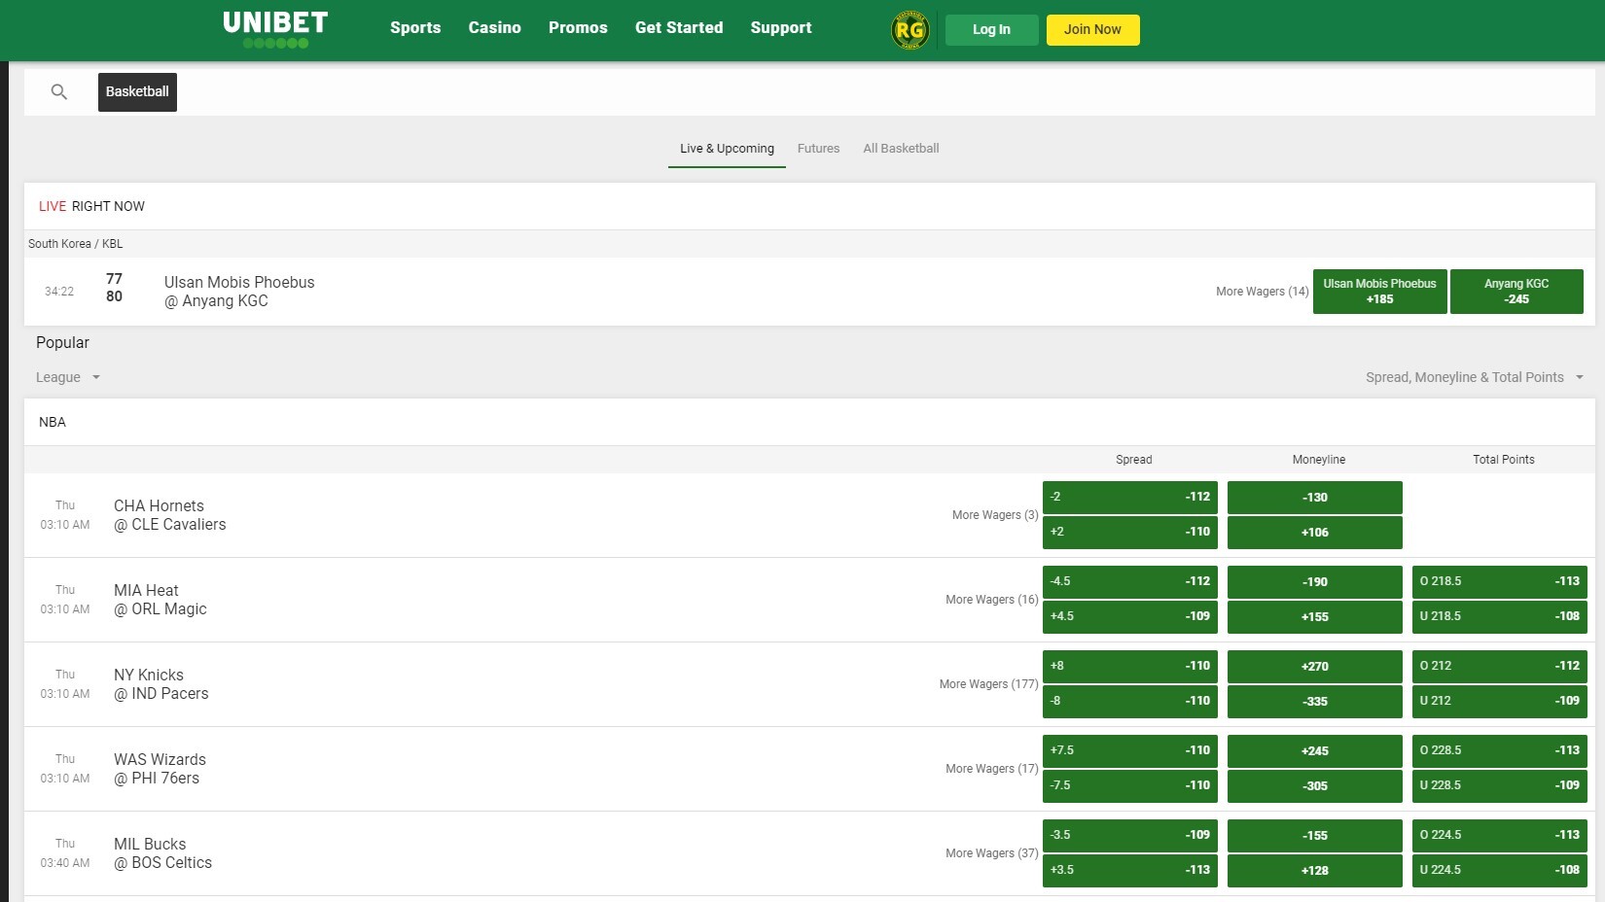Viewport: 1605px width, 902px height.
Task: Expand the League dropdown
Action: pos(68,377)
